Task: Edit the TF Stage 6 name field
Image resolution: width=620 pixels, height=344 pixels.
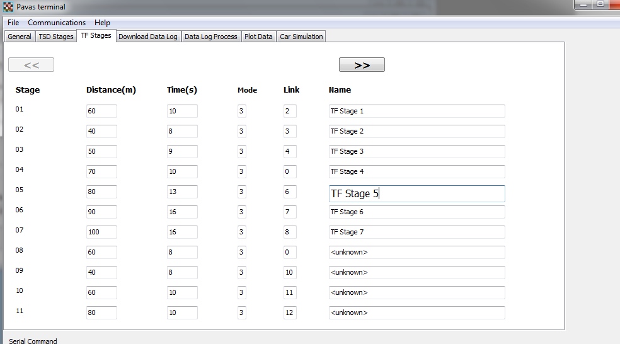Action: [x=416, y=212]
